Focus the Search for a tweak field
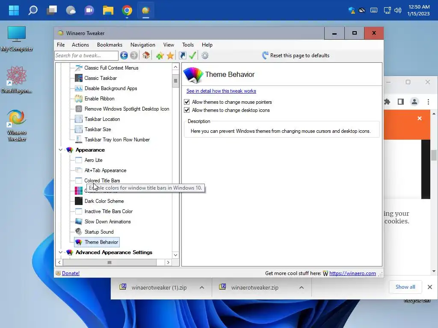438x328 pixels. (86, 56)
